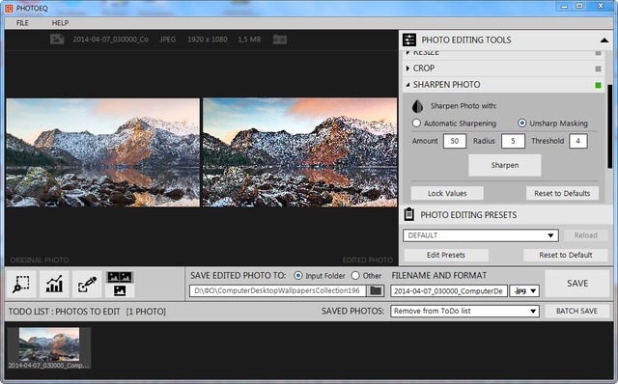The height and width of the screenshot is (384, 618).
Task: Click the '1920 x 1080' dimensions text
Action: pos(208,40)
